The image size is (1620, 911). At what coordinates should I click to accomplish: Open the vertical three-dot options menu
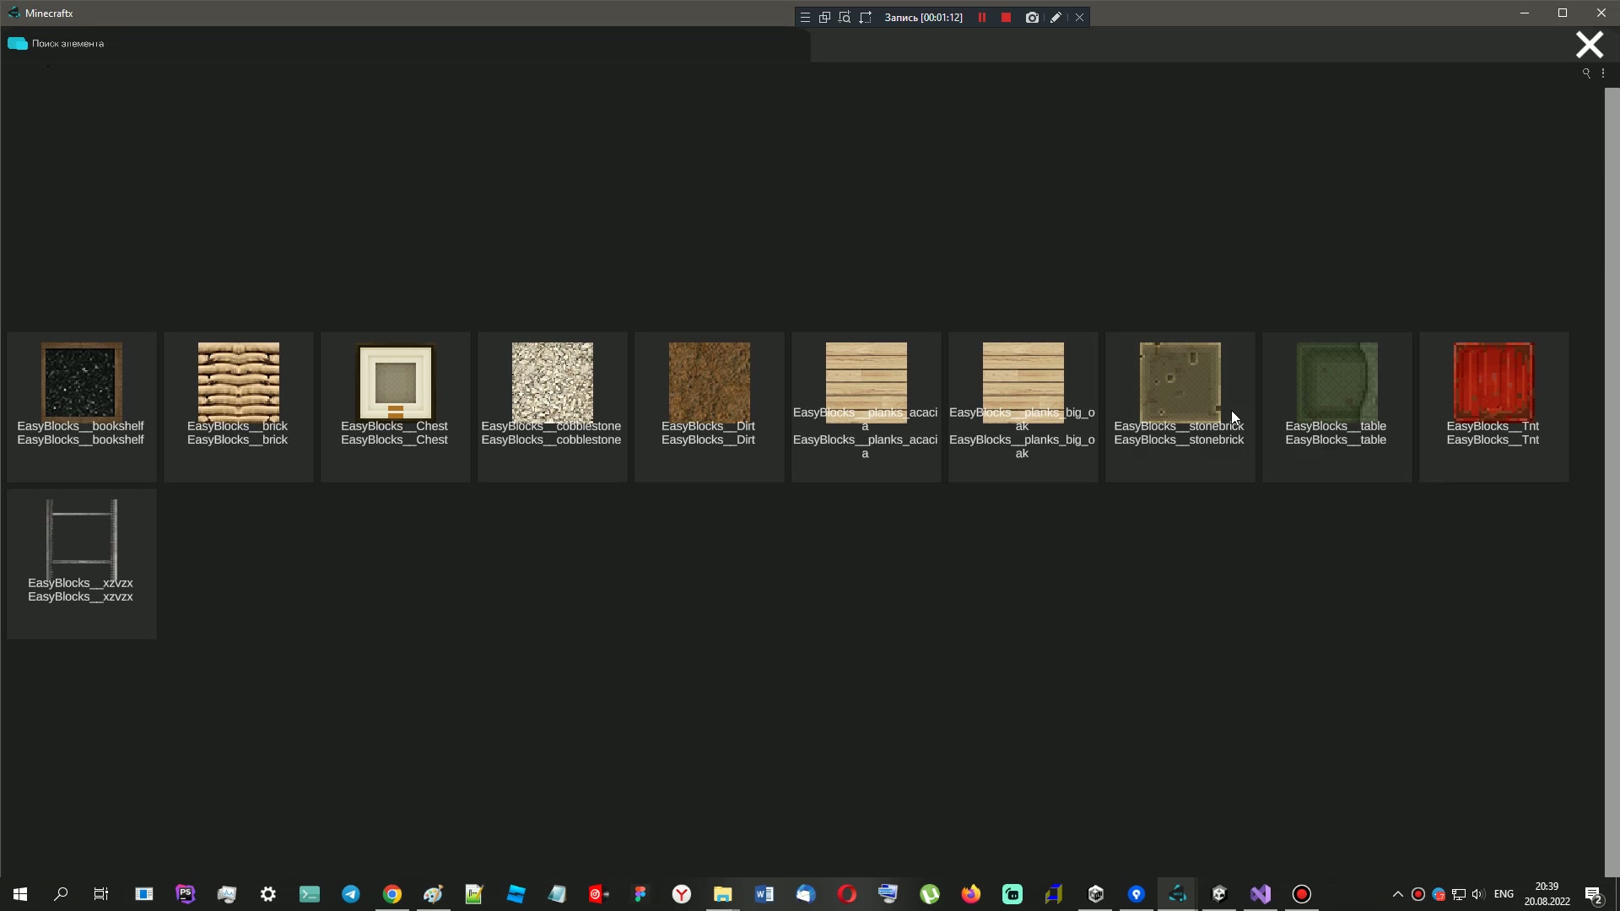(1603, 73)
